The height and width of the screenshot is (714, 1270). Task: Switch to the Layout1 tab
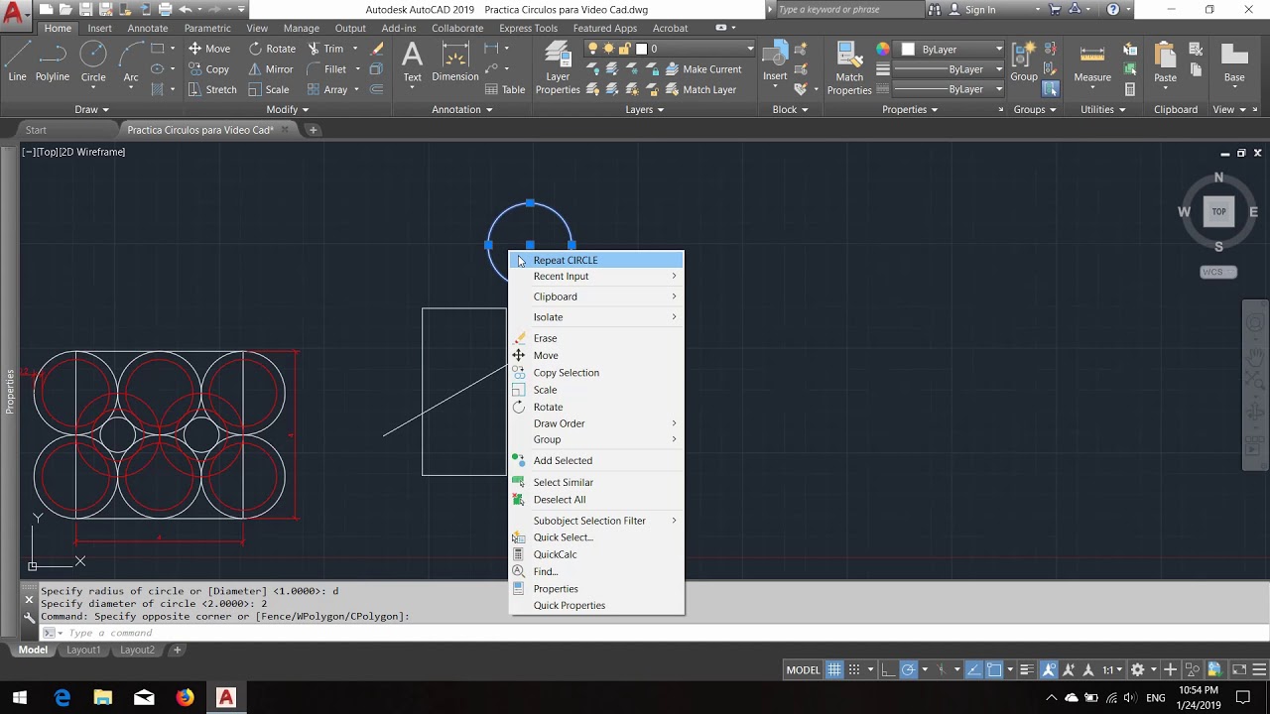point(83,650)
